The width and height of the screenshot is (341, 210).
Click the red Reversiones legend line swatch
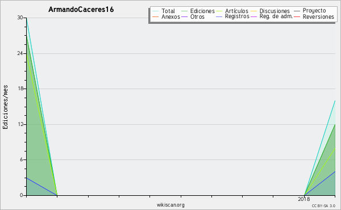(x=297, y=16)
